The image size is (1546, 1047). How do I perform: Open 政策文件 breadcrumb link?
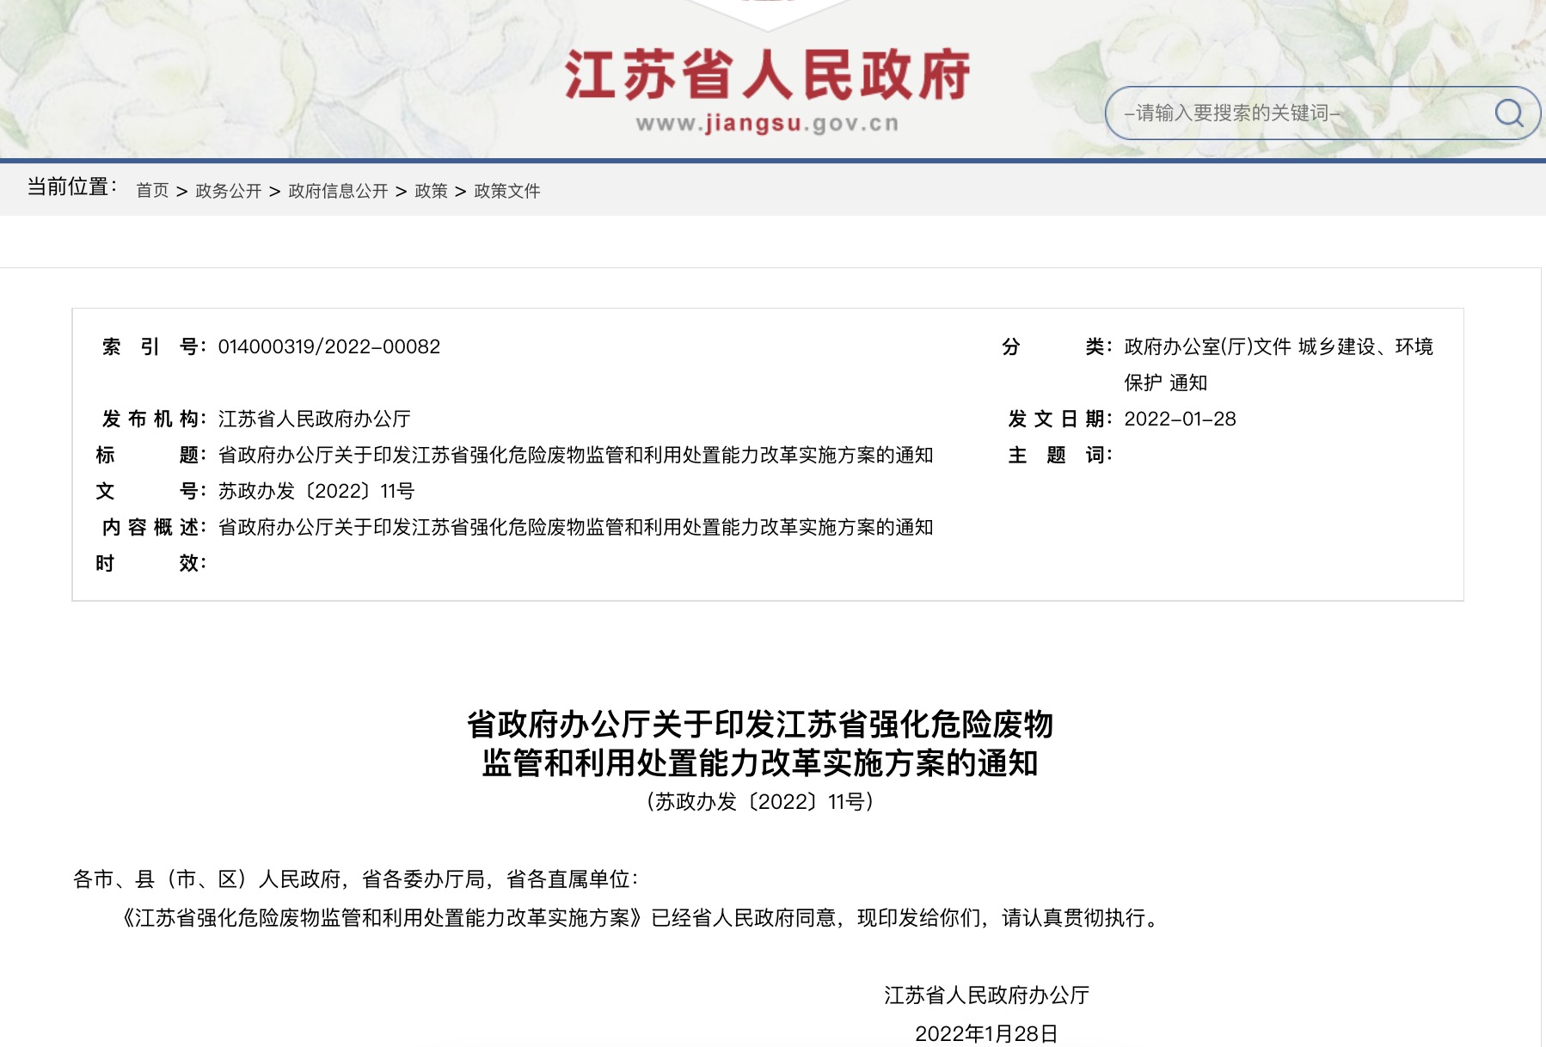506,191
